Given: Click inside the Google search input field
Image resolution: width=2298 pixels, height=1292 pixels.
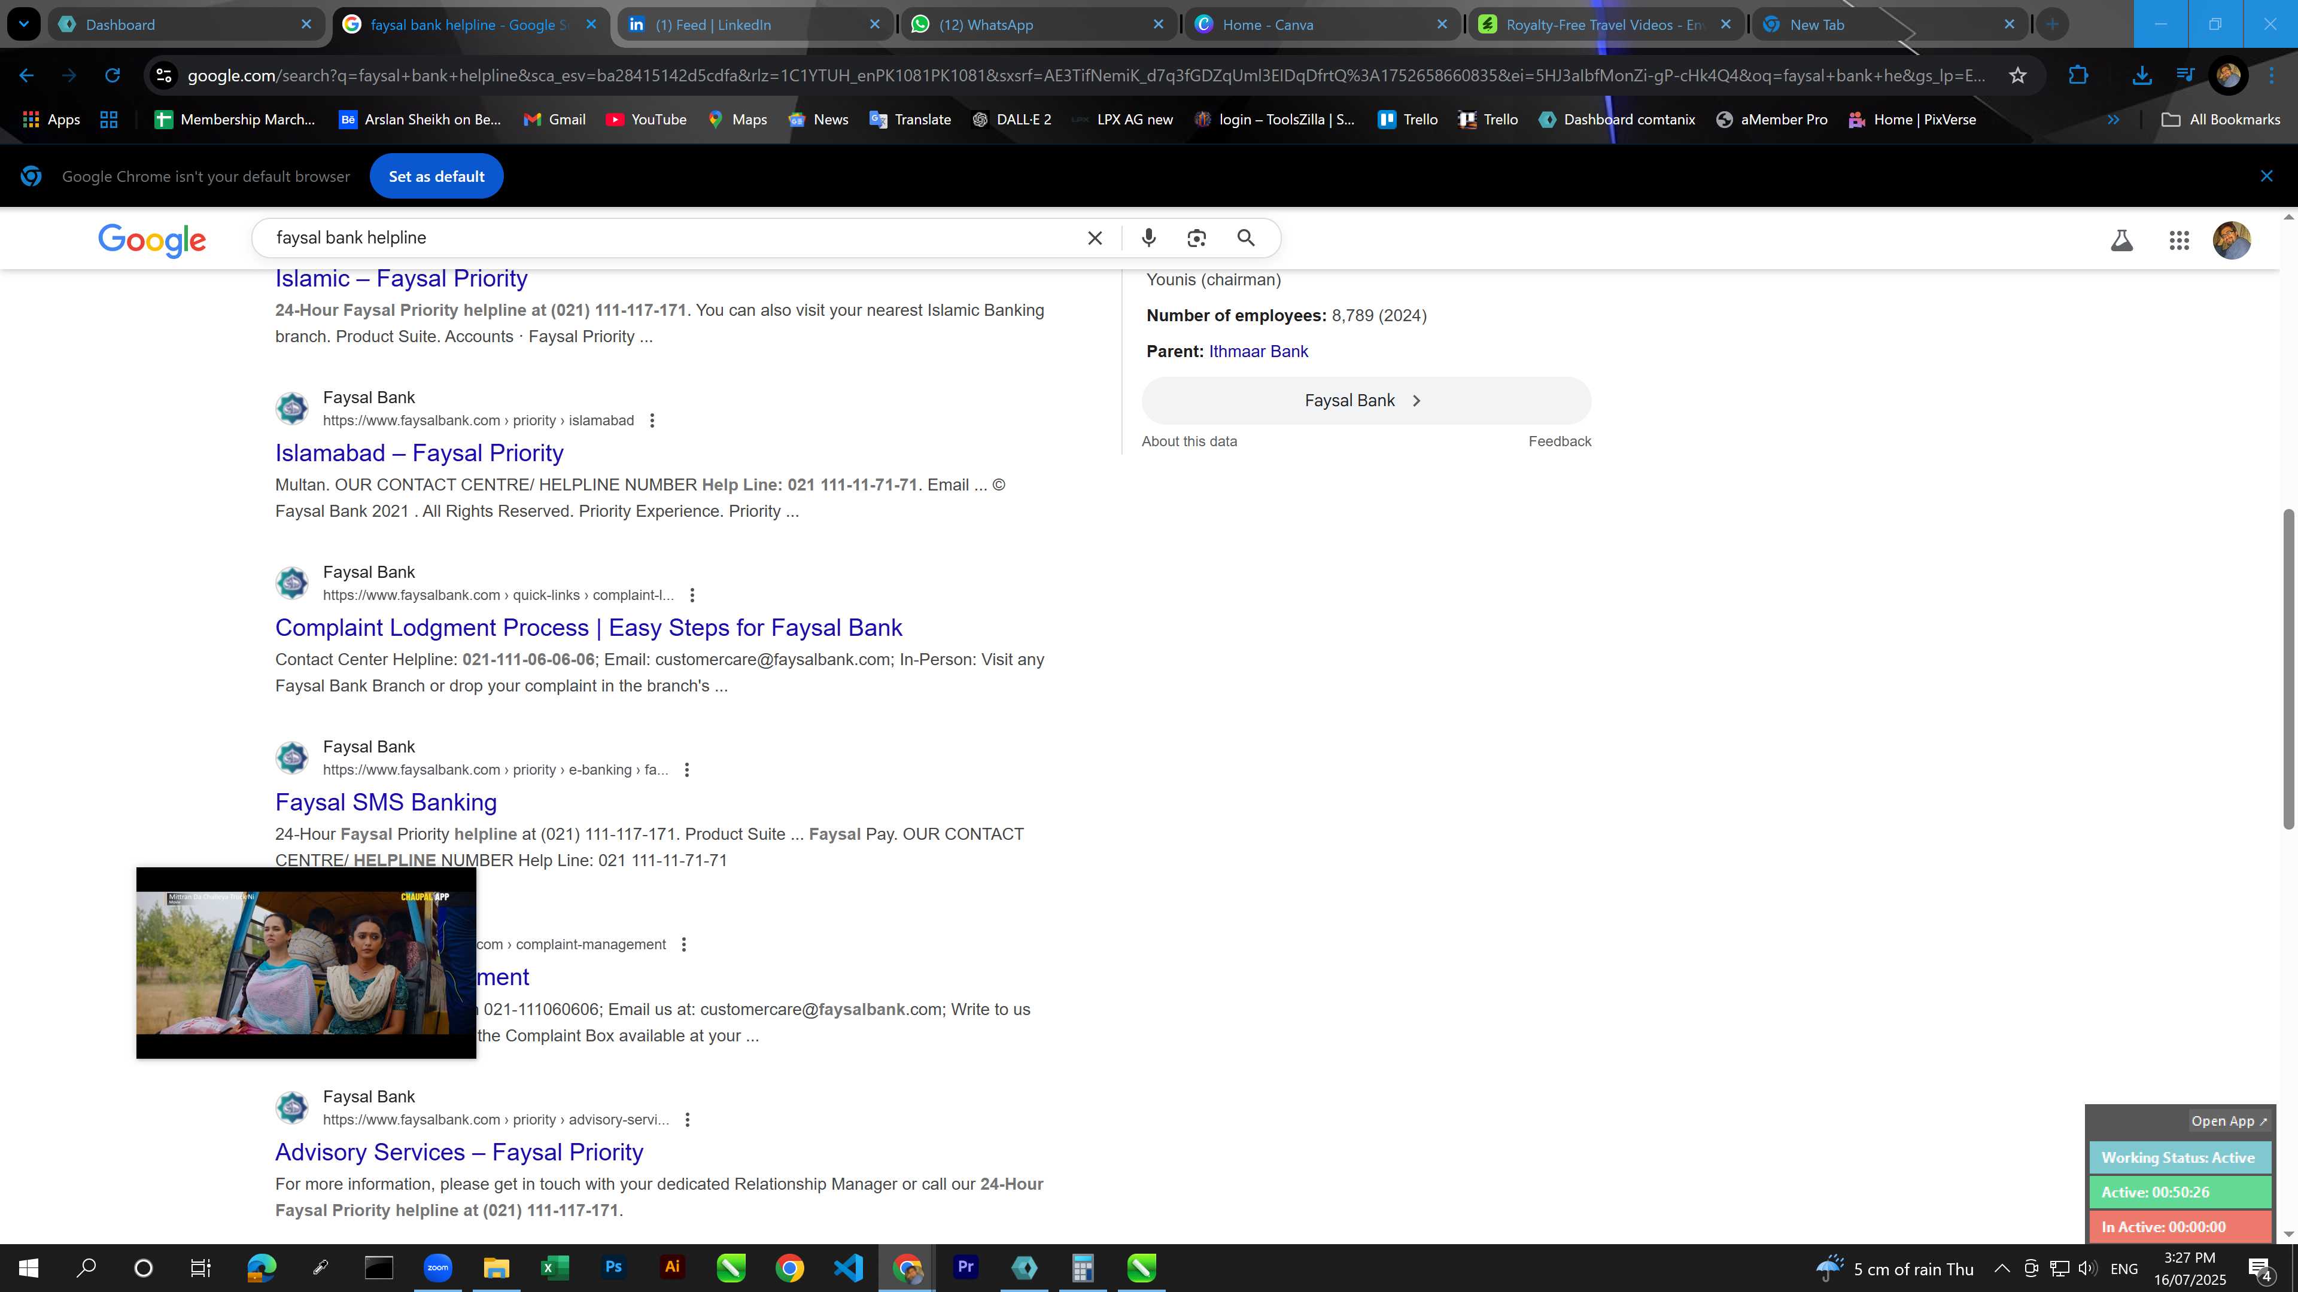Looking at the screenshot, I should point(669,238).
